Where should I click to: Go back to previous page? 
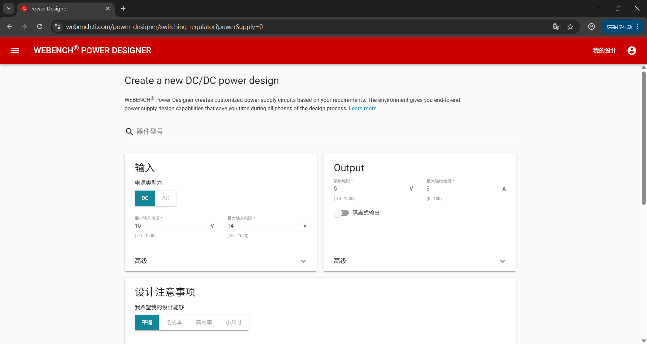(x=9, y=27)
